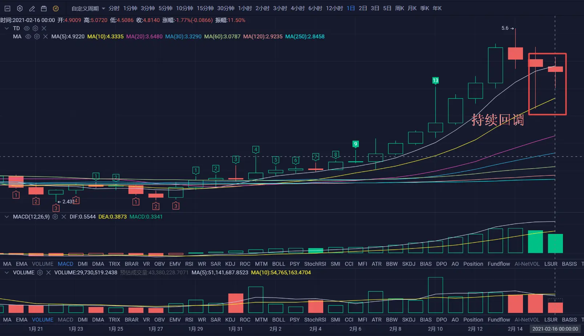Select StochRSI in the upper indicator bar

[315, 264]
